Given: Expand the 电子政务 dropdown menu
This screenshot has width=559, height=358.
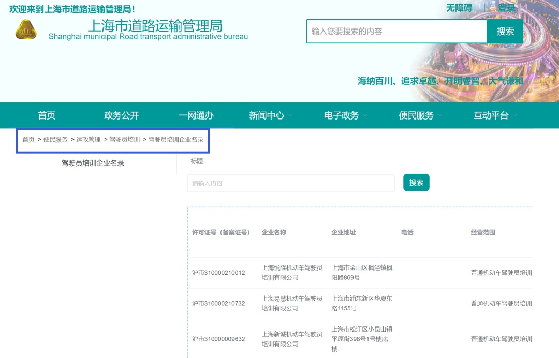Looking at the screenshot, I should coord(345,115).
